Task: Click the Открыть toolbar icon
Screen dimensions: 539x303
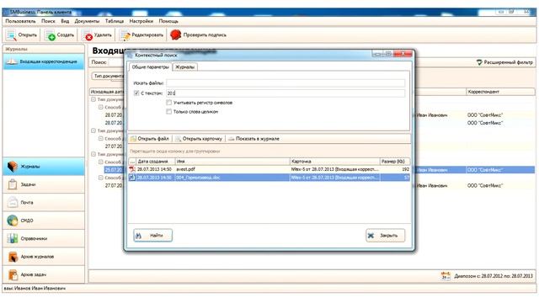Action: pyautogui.click(x=11, y=35)
